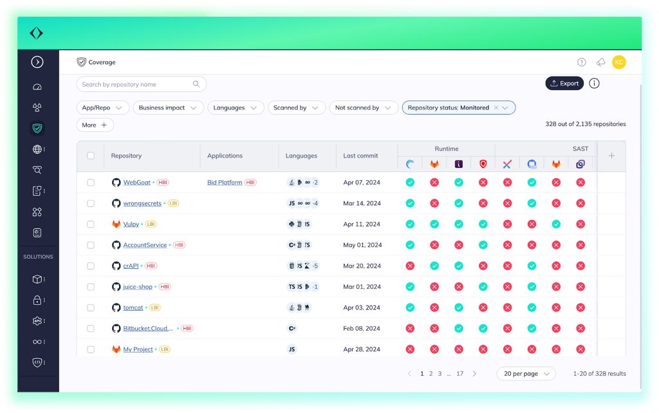
Task: Expand the sidebar with the arrow icon
Action: coord(37,62)
